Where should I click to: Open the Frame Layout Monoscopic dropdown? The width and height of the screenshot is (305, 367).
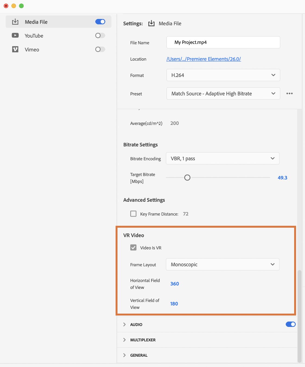(223, 265)
